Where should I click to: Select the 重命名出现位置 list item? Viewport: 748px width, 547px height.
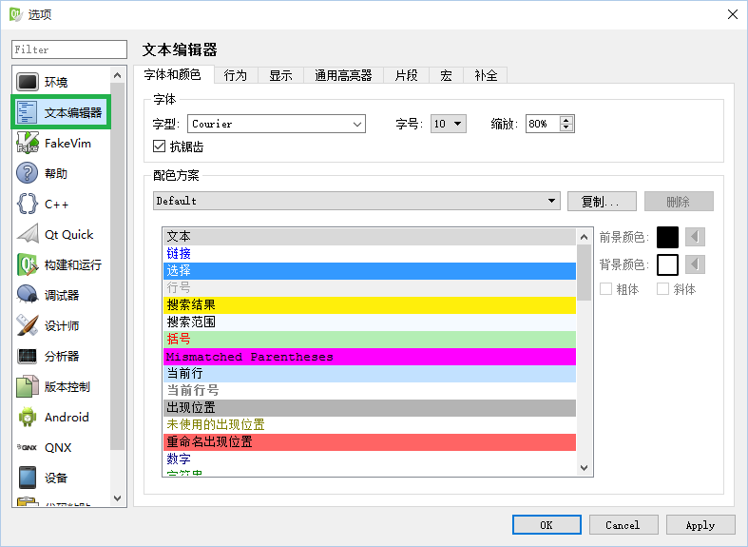[369, 442]
